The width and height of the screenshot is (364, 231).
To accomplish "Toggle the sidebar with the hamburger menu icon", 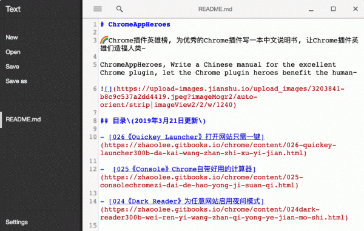I will [x=98, y=9].
